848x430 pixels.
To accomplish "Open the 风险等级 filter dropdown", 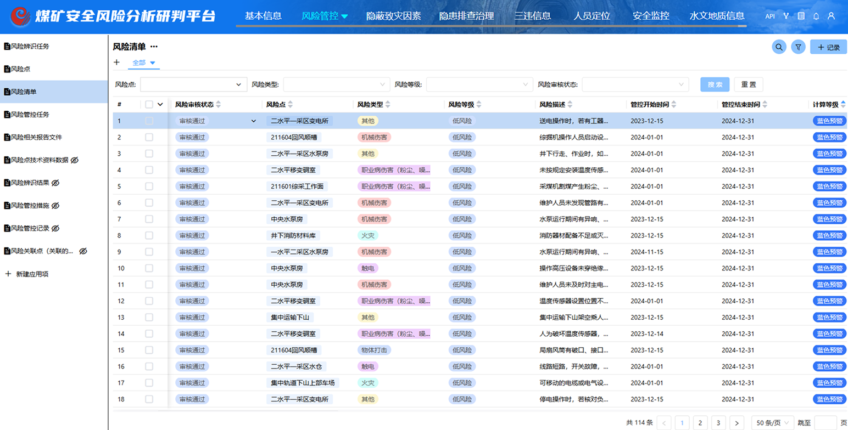I will [479, 84].
